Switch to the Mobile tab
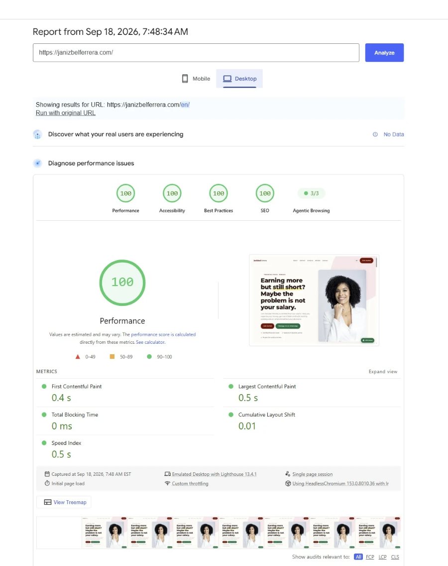The width and height of the screenshot is (448, 566). point(196,79)
